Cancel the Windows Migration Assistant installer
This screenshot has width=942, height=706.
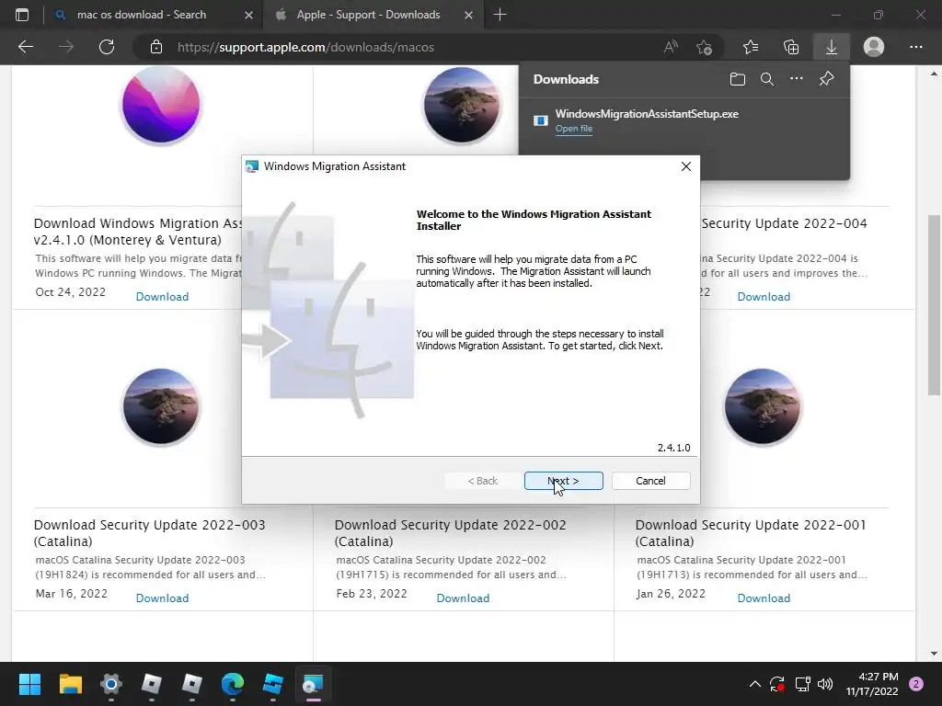pyautogui.click(x=650, y=481)
